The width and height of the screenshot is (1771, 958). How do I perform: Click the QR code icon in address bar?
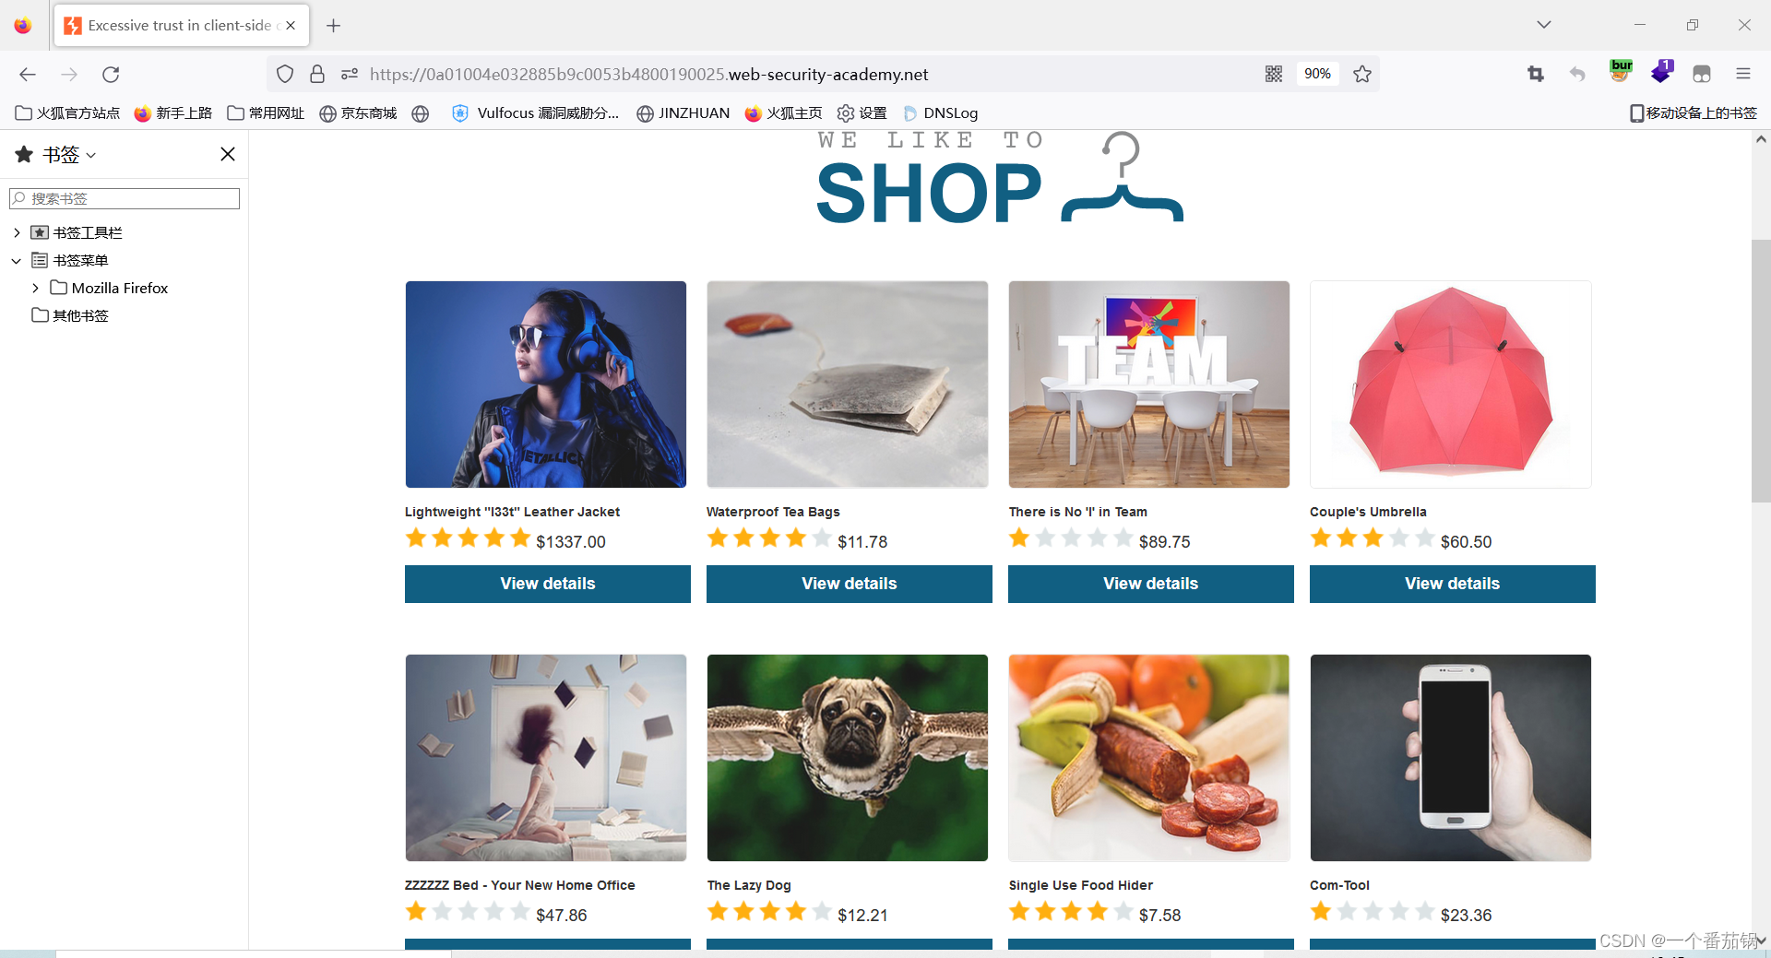[x=1274, y=74]
